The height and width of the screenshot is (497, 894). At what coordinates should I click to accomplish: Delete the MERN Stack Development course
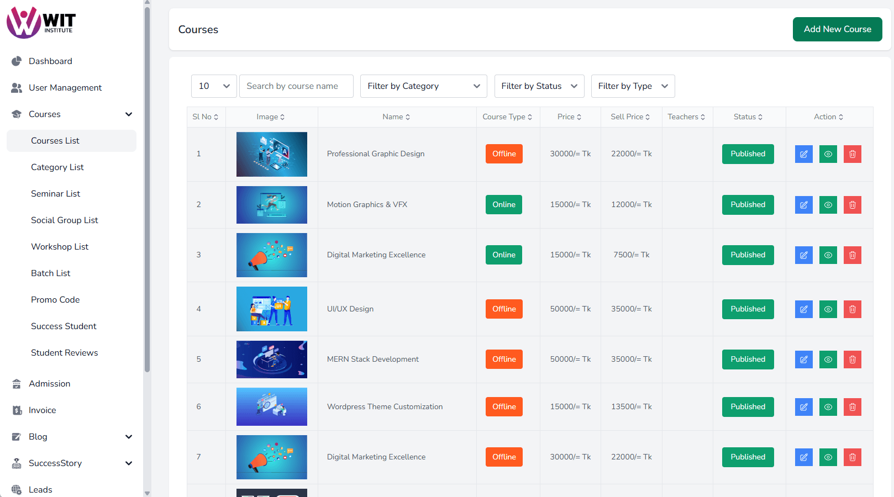click(x=852, y=359)
